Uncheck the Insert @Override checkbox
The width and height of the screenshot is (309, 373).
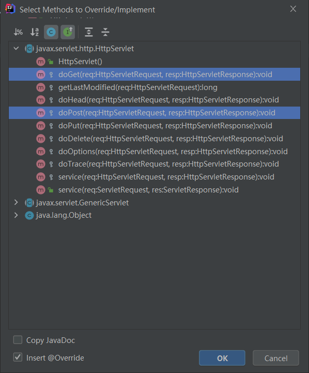18,357
